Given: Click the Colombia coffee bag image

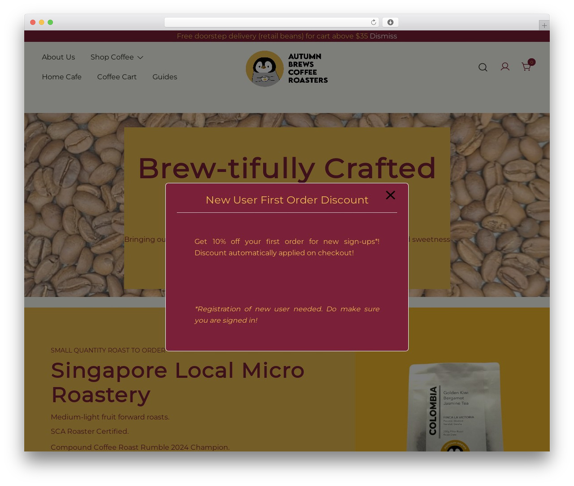Looking at the screenshot, I should [x=455, y=407].
